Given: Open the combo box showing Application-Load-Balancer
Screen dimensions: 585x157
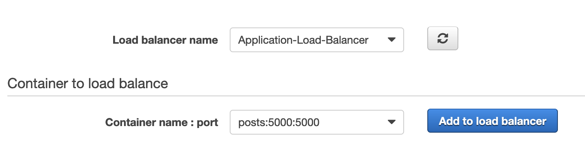Looking at the screenshot, I should point(317,39).
